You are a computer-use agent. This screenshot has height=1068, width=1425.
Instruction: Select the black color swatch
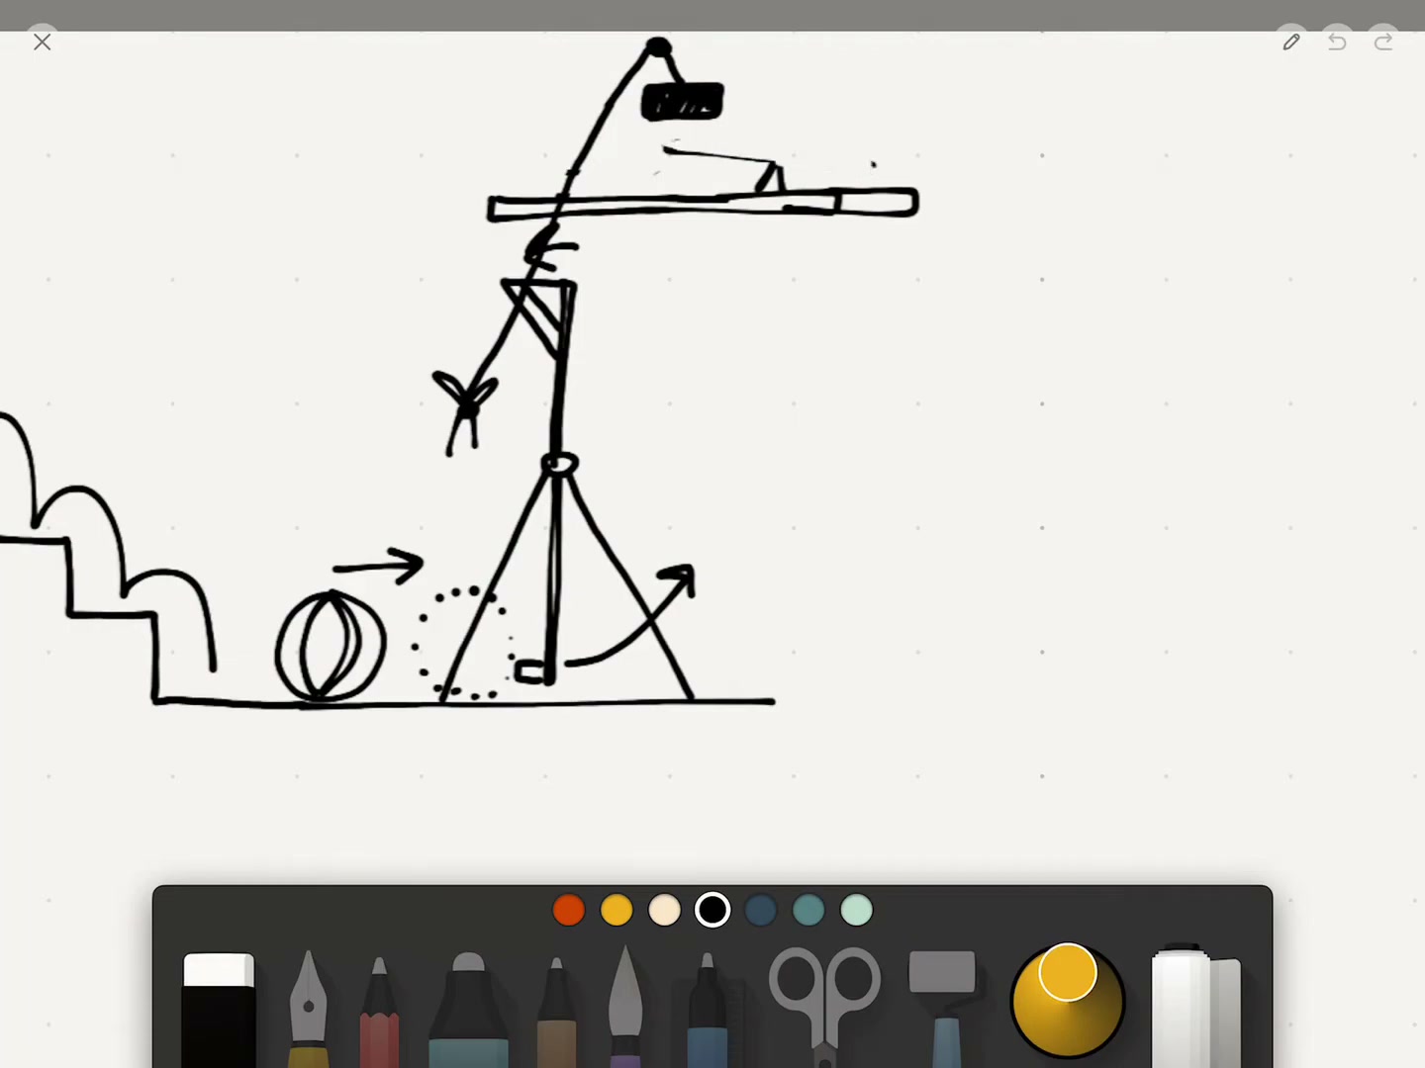[x=712, y=910]
